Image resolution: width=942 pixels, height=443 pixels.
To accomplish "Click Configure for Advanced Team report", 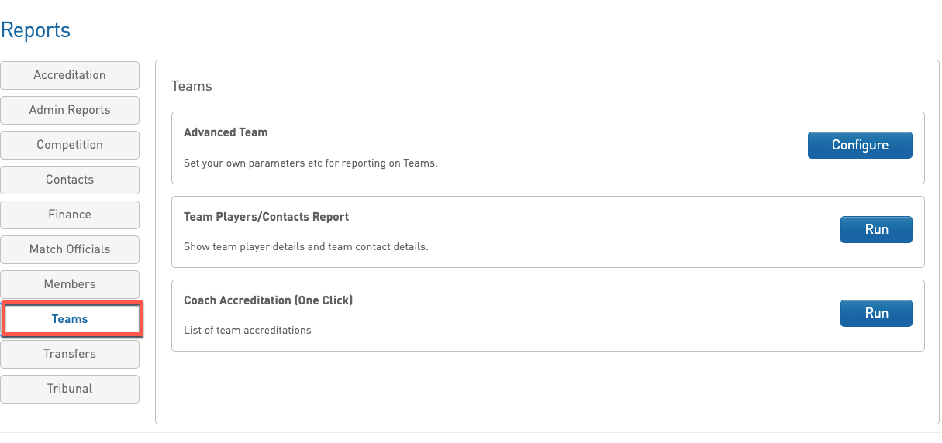I will coord(860,145).
